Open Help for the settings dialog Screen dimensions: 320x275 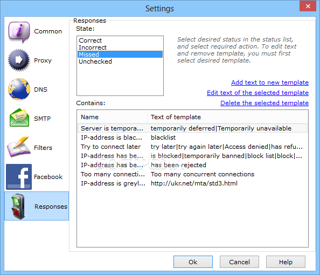click(x=286, y=262)
